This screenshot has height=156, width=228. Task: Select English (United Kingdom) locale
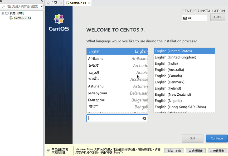pyautogui.click(x=185, y=57)
